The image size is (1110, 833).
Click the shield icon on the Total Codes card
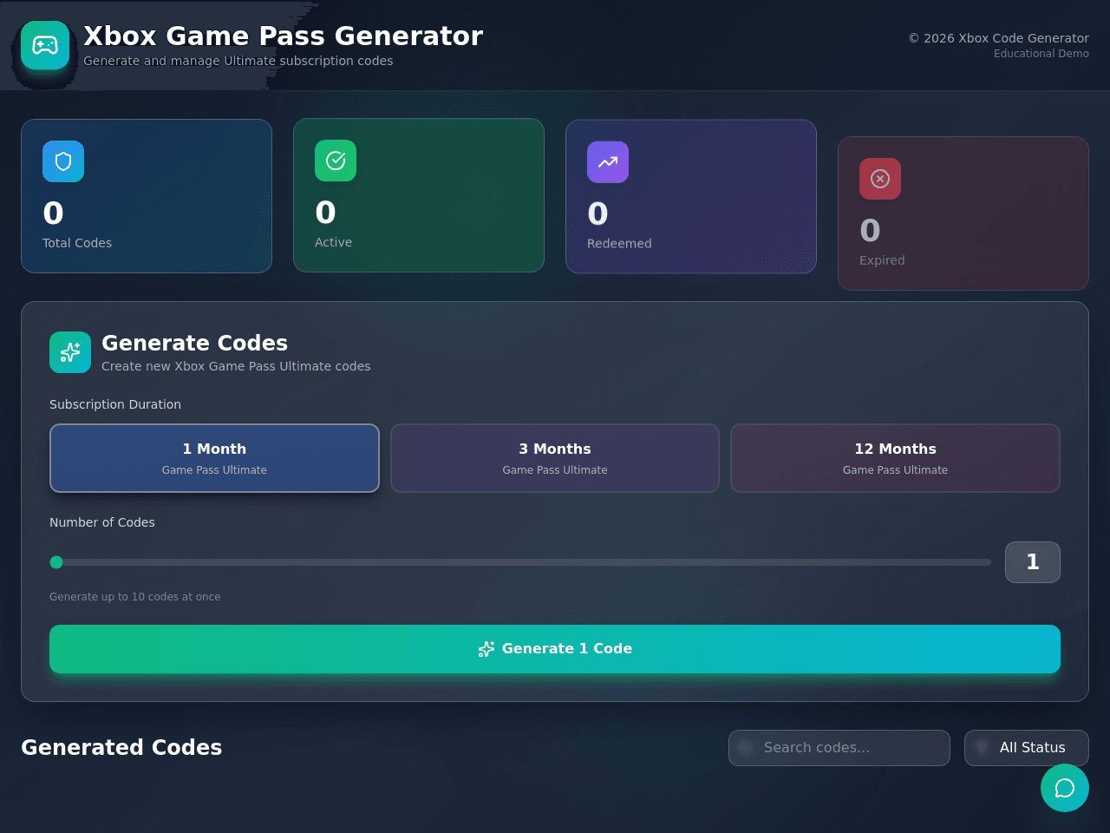coord(63,161)
